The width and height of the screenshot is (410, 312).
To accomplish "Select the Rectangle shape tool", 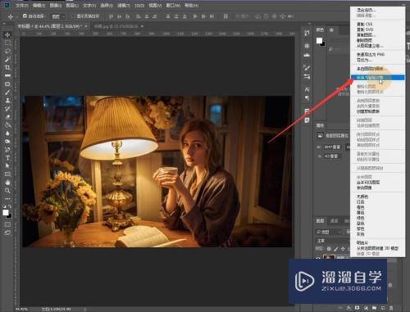I will pos(7,174).
